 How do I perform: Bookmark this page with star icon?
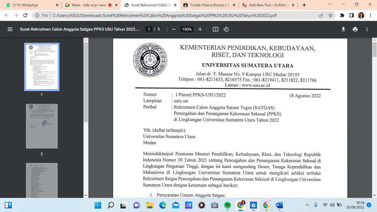pos(331,15)
